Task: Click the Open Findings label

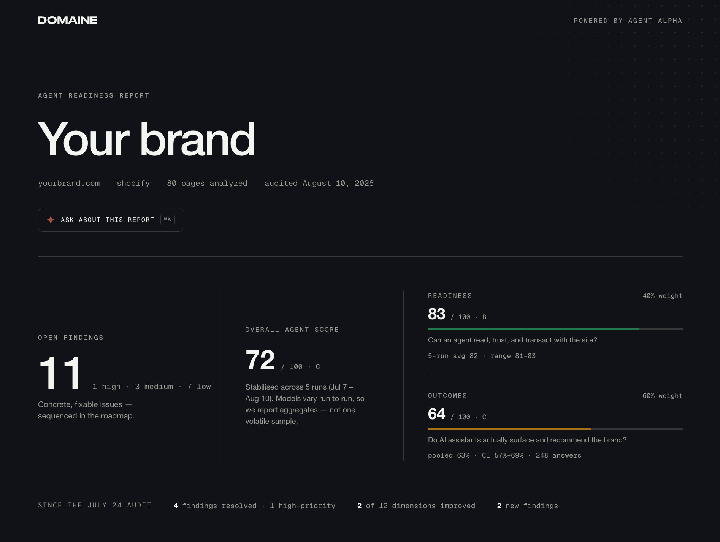Action: [71, 338]
